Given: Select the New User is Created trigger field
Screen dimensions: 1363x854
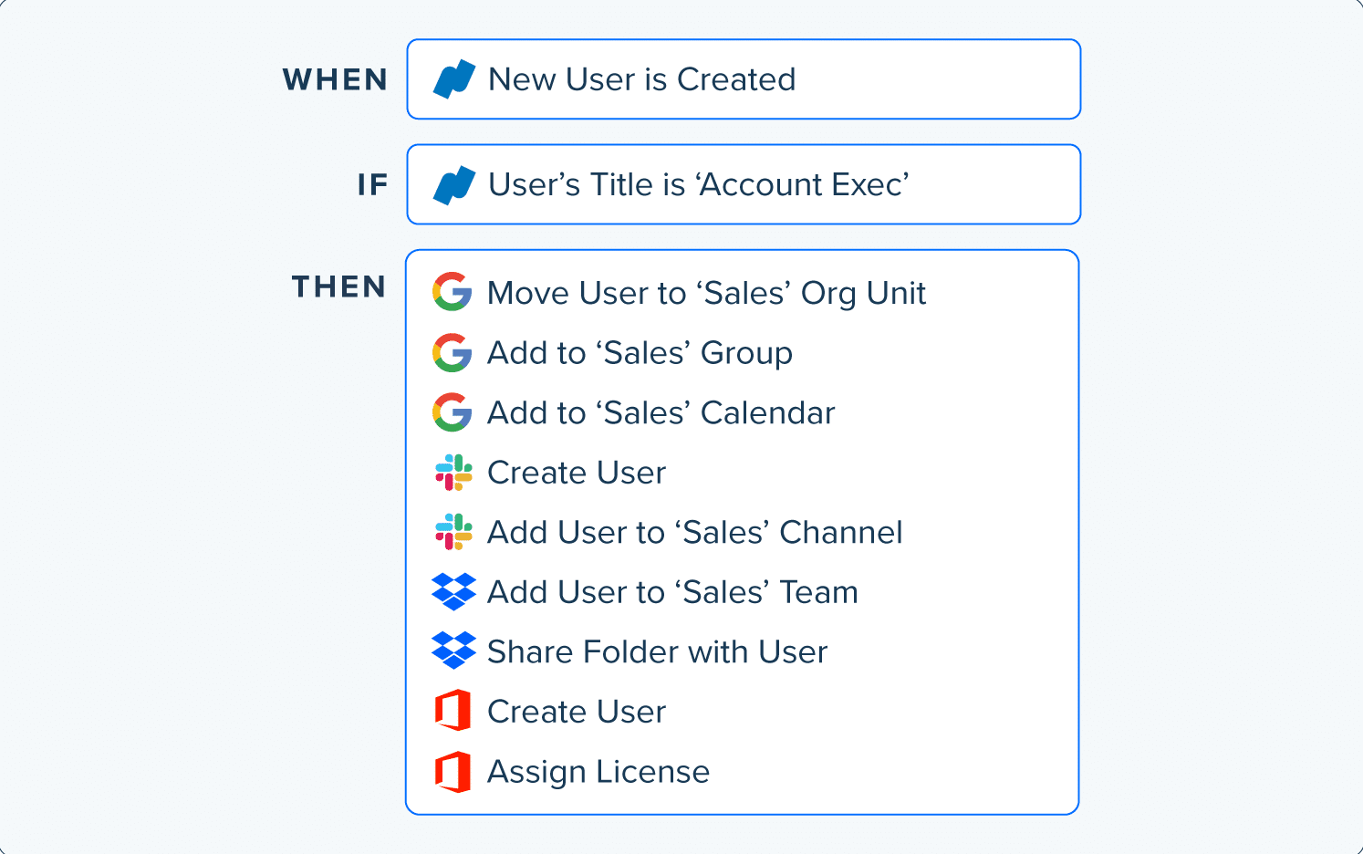Looking at the screenshot, I should (744, 79).
